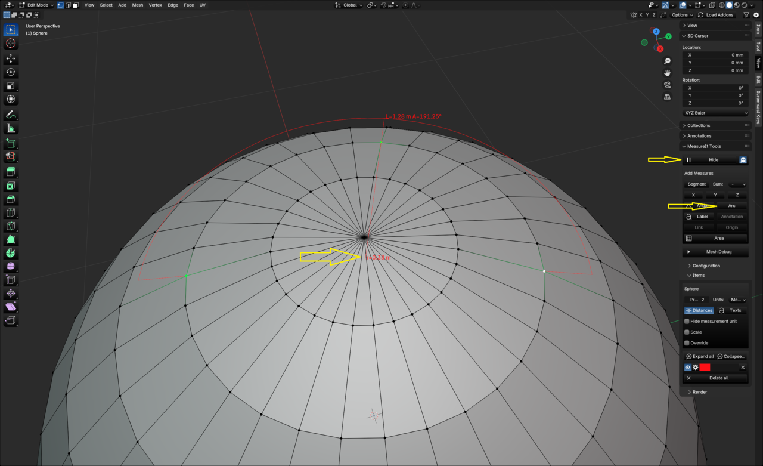The height and width of the screenshot is (466, 763).
Task: Choose the Move tool
Action: (11, 58)
